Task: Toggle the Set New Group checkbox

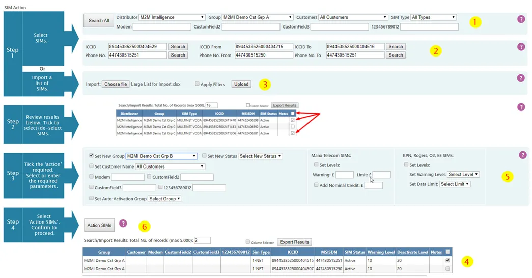Action: coord(91,155)
